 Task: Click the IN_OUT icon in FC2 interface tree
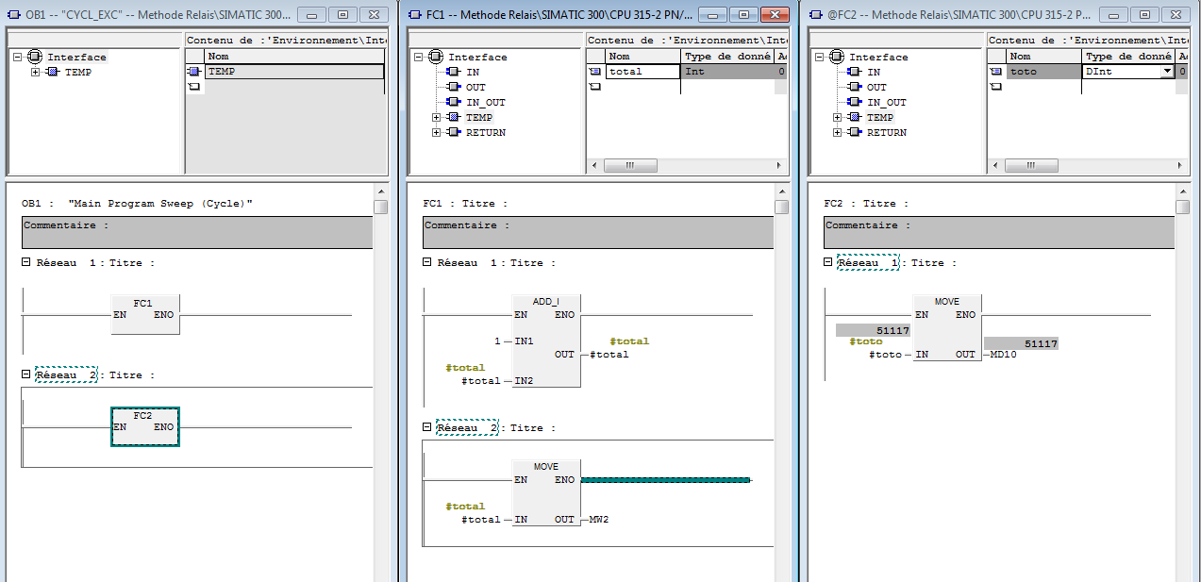coord(856,102)
